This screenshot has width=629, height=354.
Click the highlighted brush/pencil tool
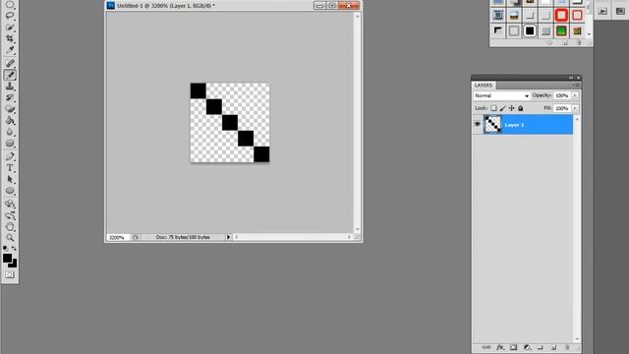(x=10, y=75)
